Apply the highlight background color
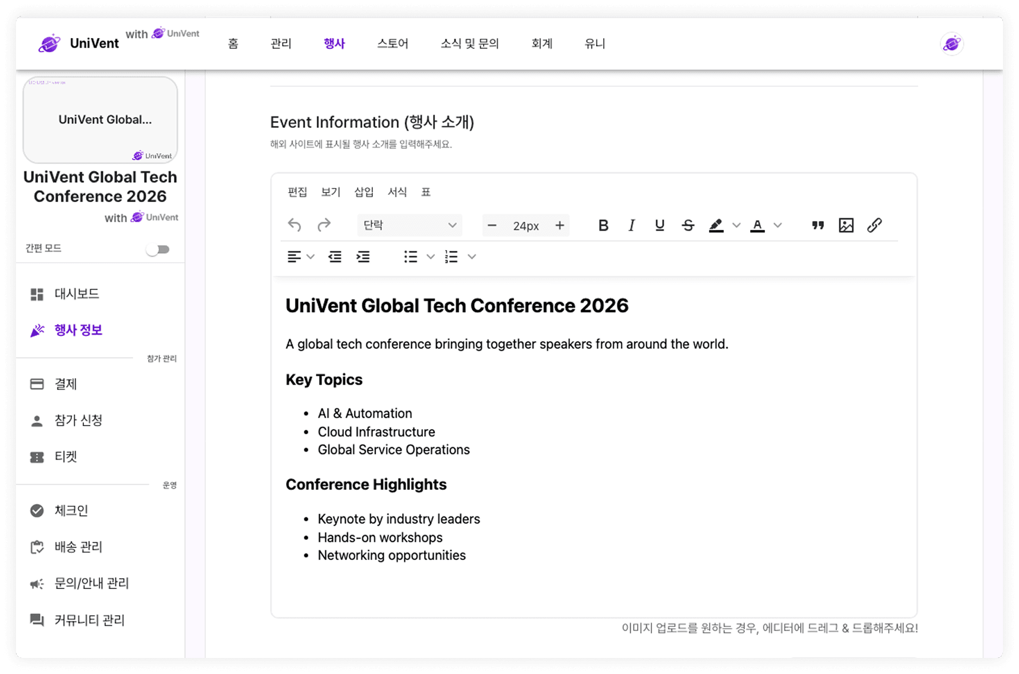1019x674 pixels. [x=716, y=225]
